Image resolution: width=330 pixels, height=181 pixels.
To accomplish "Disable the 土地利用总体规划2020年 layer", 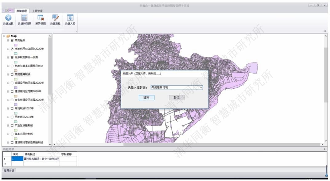I will click(12, 49).
